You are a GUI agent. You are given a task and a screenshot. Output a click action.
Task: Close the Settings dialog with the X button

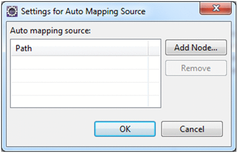point(216,10)
